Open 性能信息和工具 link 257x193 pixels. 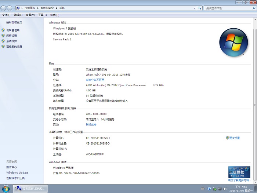15,178
